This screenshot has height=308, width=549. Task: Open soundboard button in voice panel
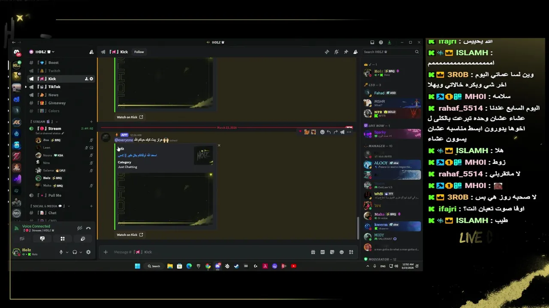tap(83, 239)
